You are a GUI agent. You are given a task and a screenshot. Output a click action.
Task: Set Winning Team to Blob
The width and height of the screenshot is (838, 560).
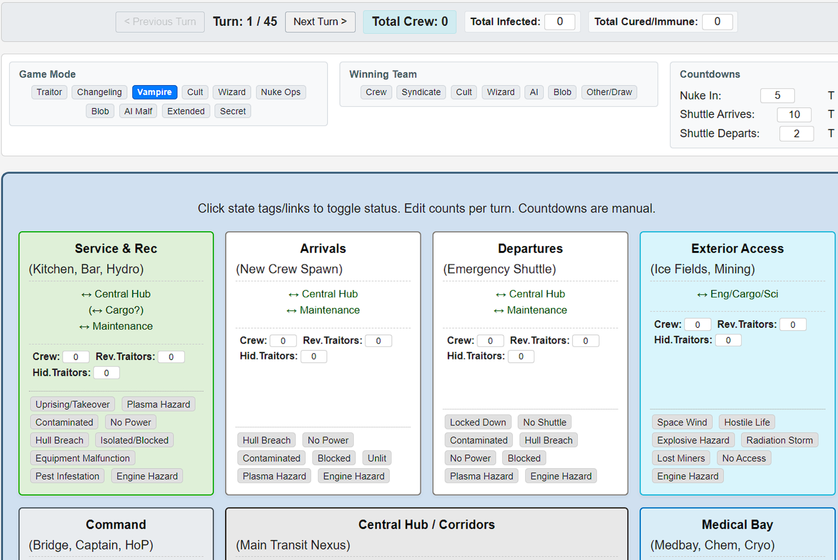562,92
